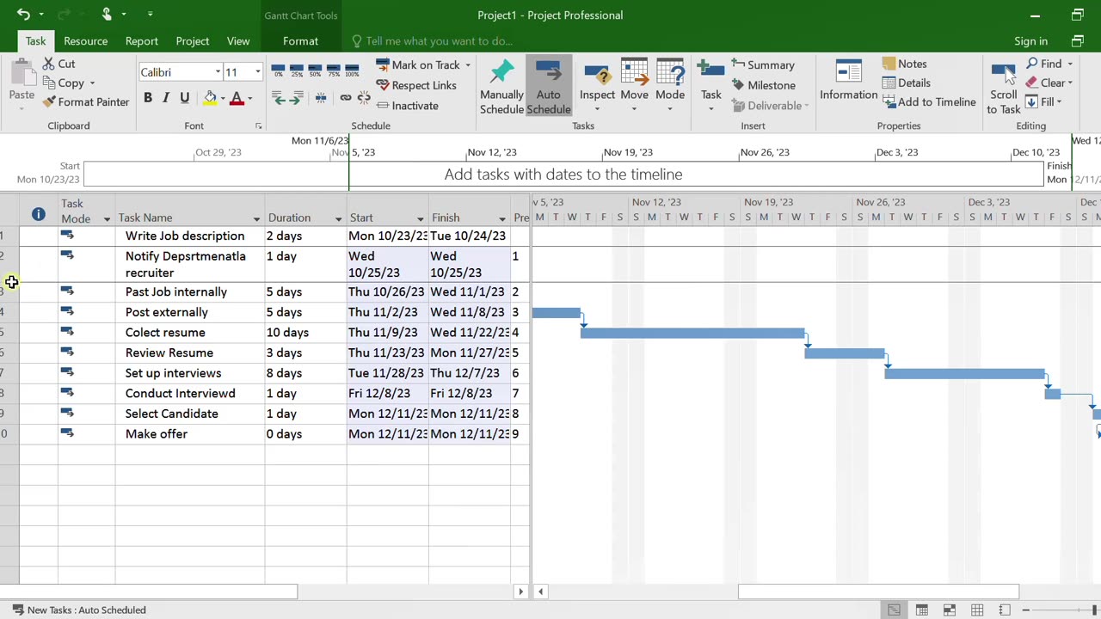Viewport: 1101px width, 619px height.
Task: Click the Move task button
Action: (x=634, y=86)
